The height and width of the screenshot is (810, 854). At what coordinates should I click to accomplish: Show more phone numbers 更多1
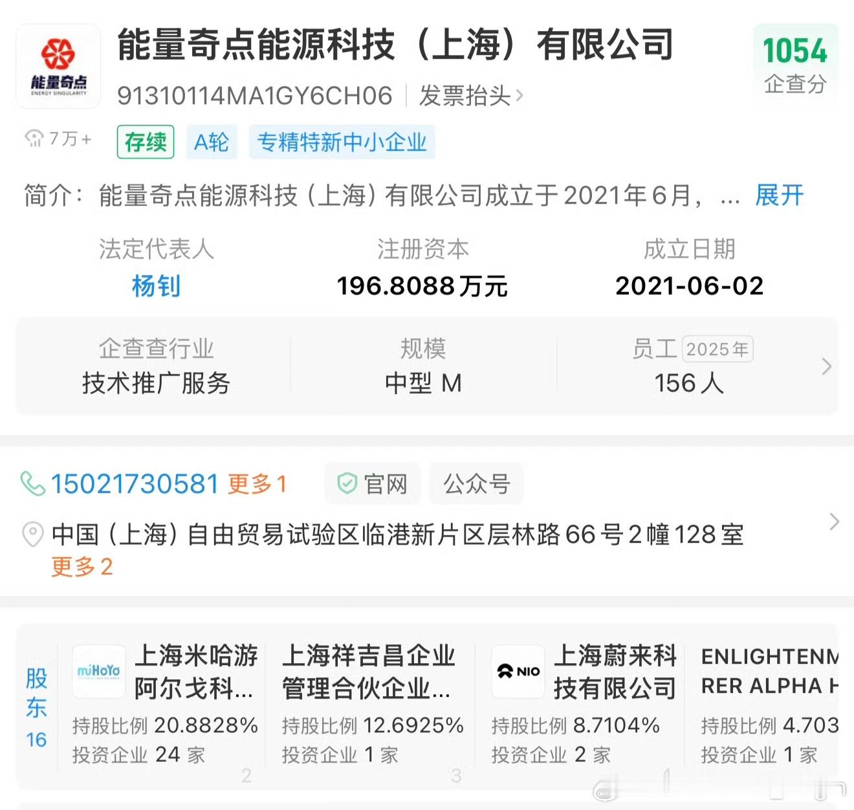click(x=257, y=484)
